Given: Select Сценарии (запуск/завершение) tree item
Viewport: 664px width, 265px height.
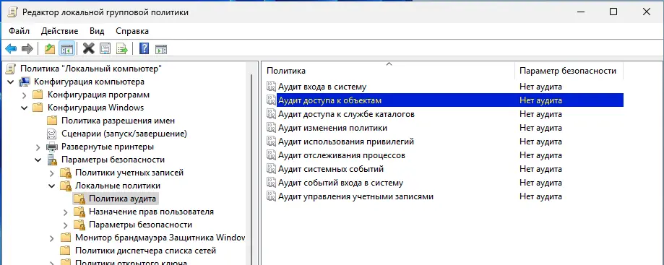Looking at the screenshot, I should click(124, 134).
